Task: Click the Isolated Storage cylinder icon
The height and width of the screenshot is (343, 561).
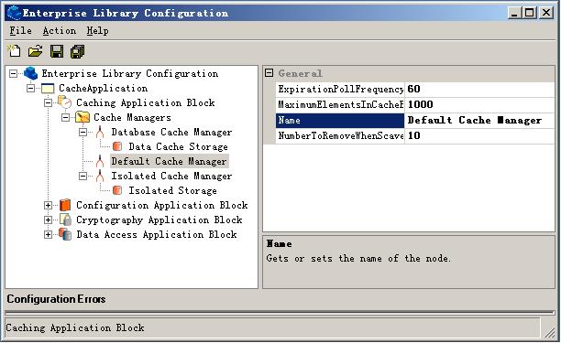Action: click(117, 190)
